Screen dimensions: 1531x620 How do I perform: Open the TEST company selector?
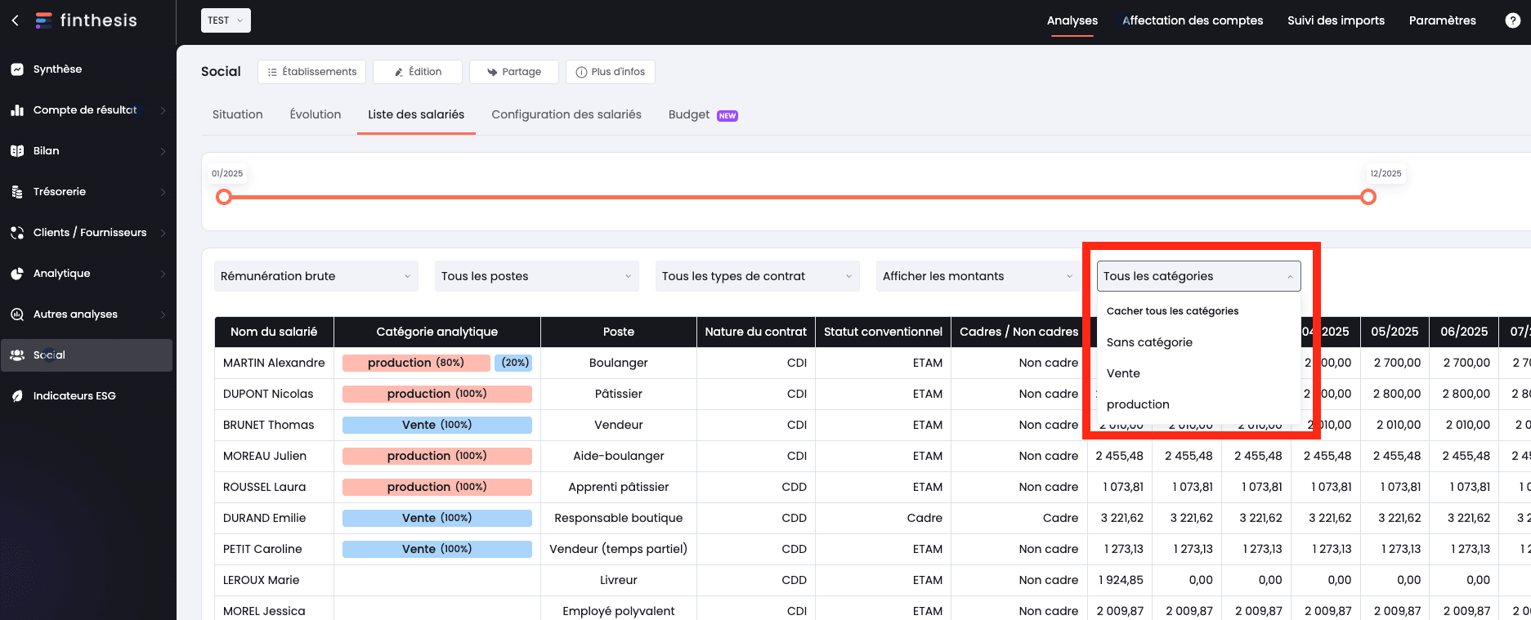tap(226, 20)
